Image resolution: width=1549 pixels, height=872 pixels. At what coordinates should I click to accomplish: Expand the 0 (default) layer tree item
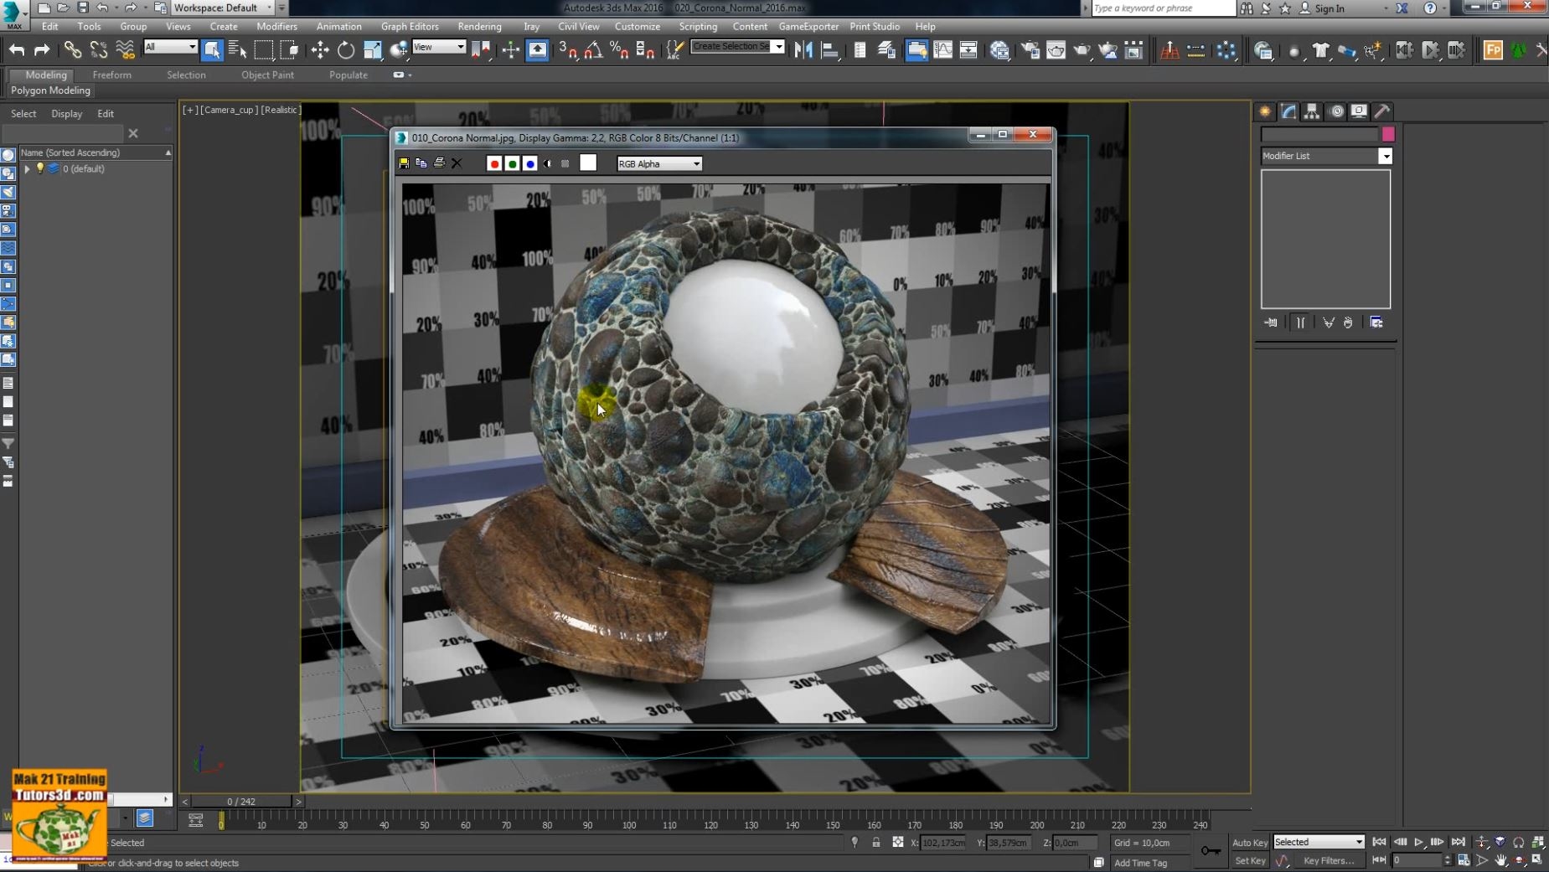[27, 168]
